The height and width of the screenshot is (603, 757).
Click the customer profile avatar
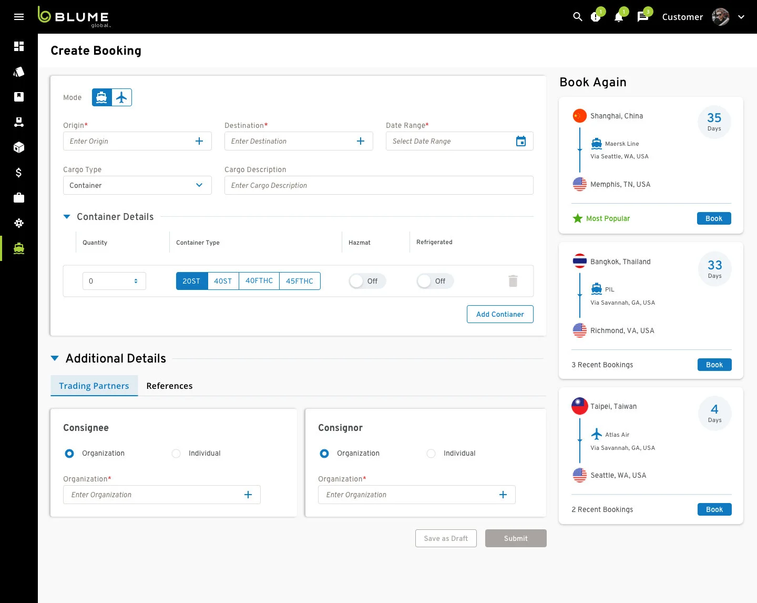point(721,17)
